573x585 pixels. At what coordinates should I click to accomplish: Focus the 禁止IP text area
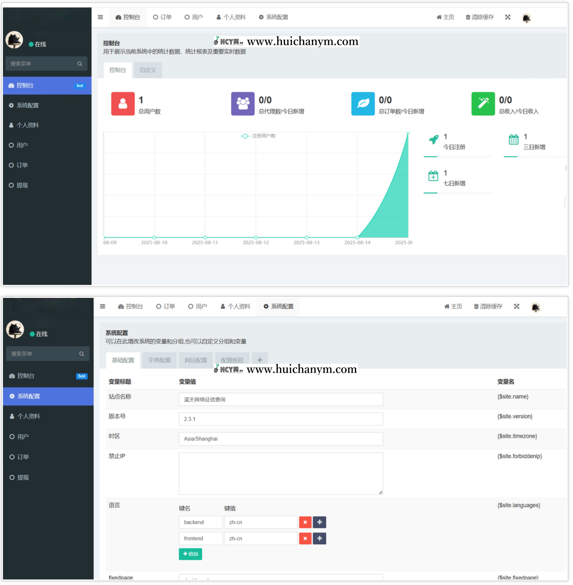[281, 473]
